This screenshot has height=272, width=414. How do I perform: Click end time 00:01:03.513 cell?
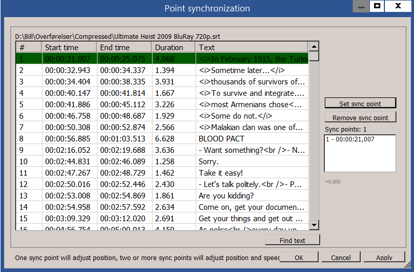[x=125, y=139]
